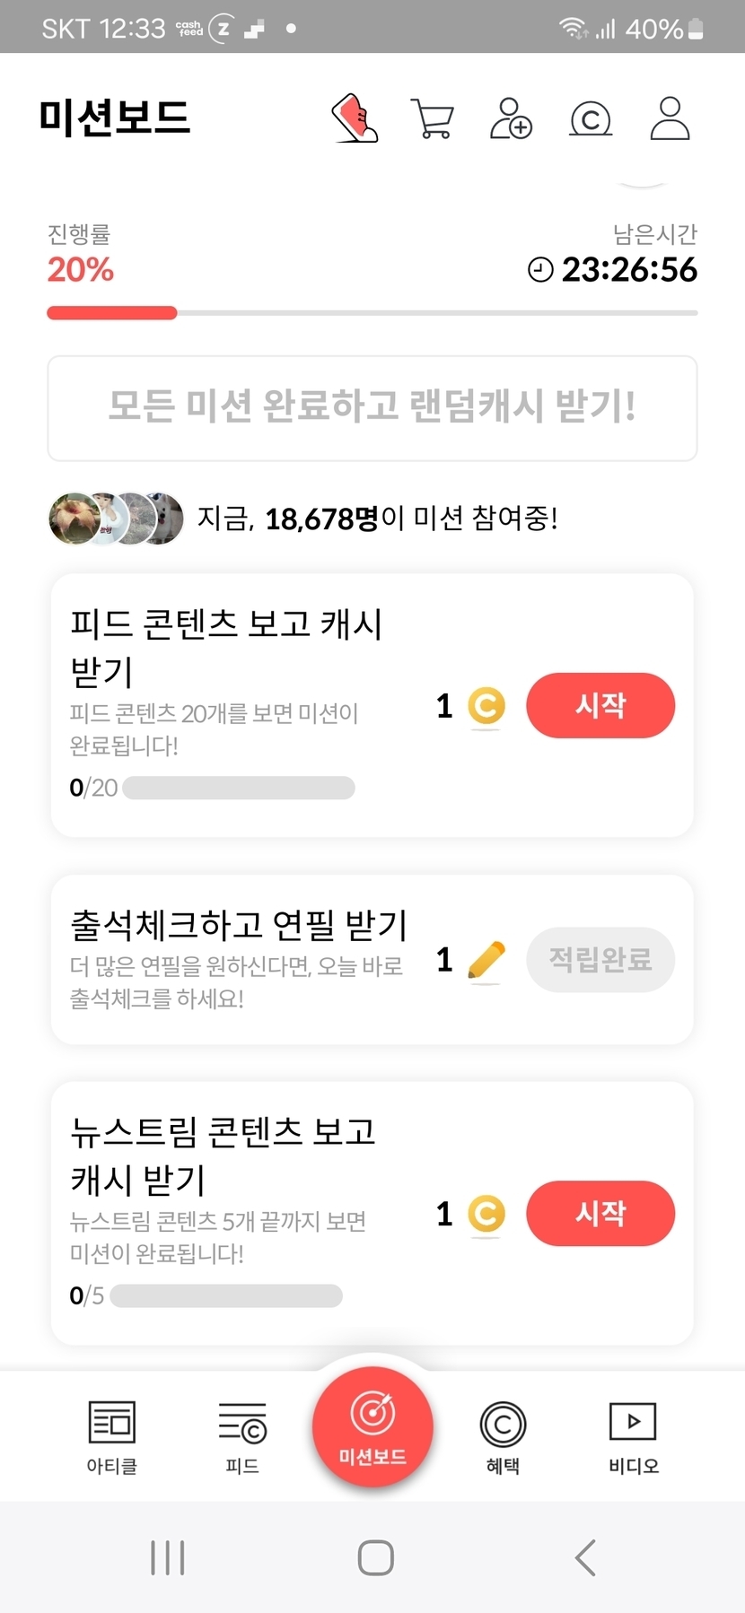The image size is (745, 1613).
Task: Open the 혜택 tab
Action: (503, 1436)
